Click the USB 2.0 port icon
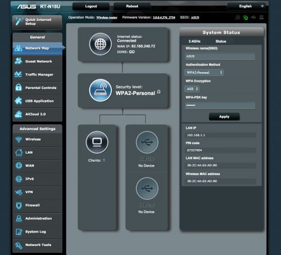 click(x=147, y=189)
